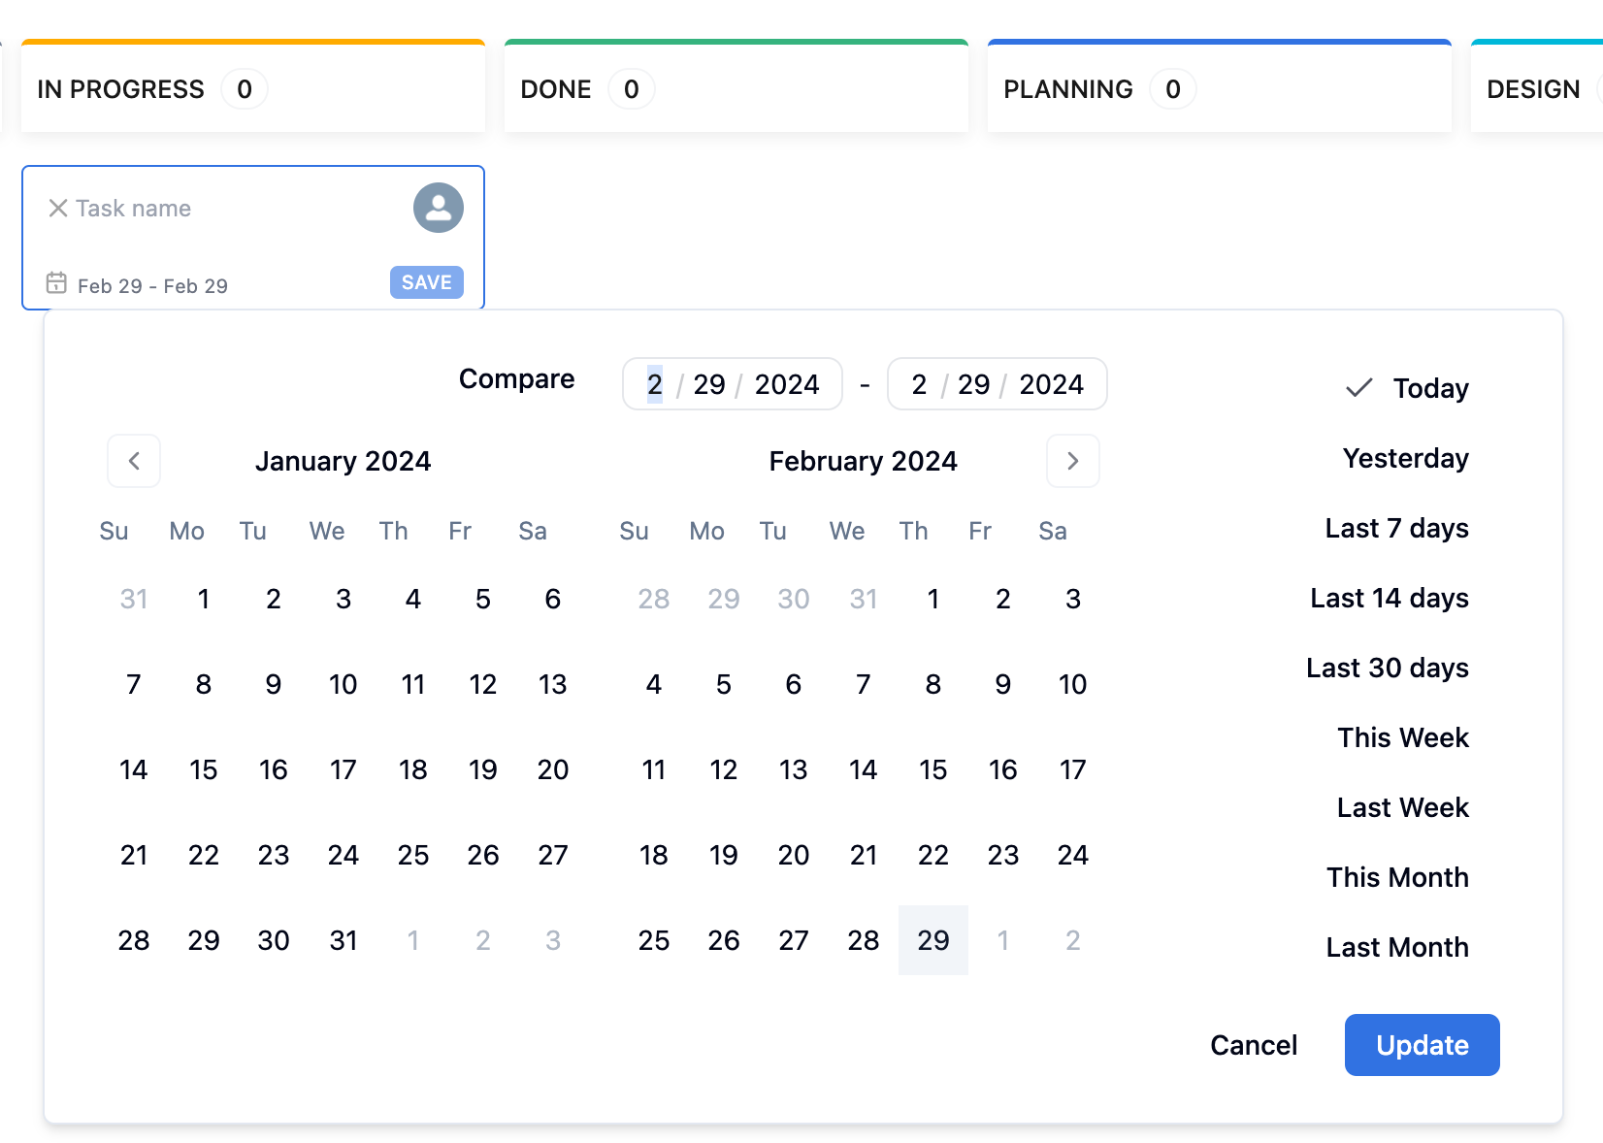The height and width of the screenshot is (1143, 1603).
Task: Advance to next month with right chevron
Action: pos(1072,461)
